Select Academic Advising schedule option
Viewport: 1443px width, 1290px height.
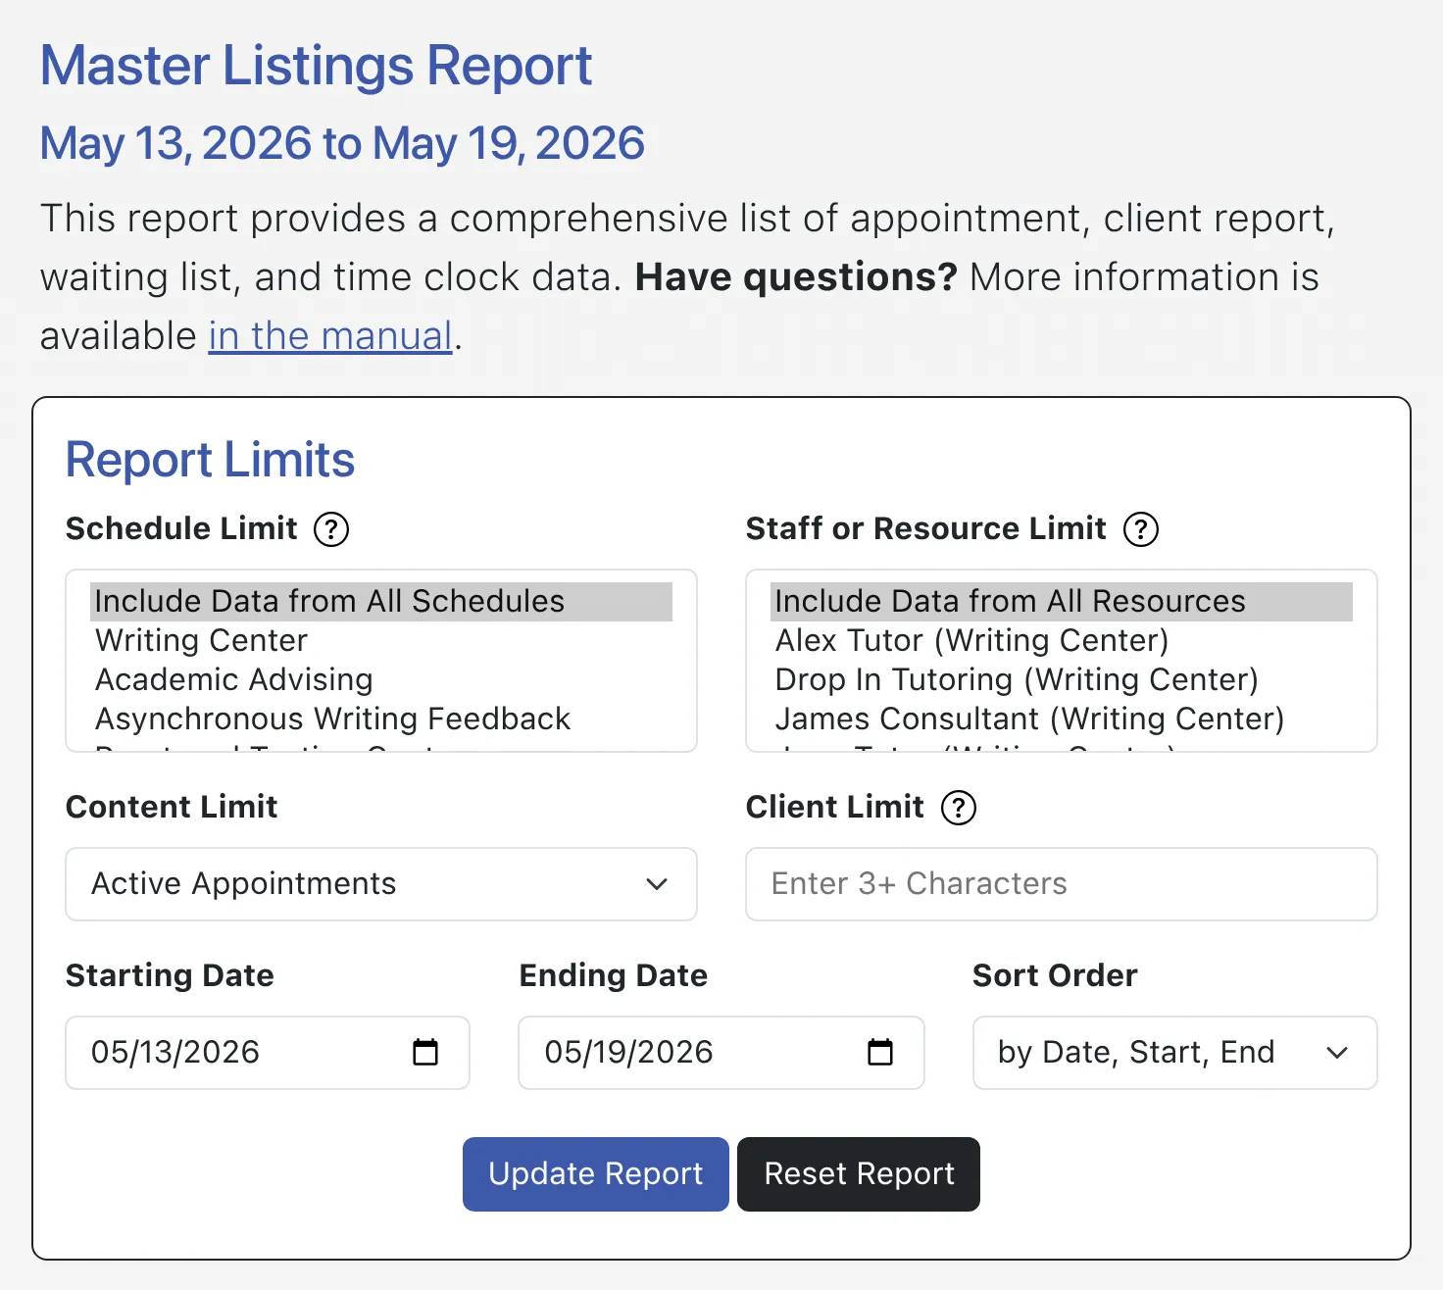pos(381,679)
